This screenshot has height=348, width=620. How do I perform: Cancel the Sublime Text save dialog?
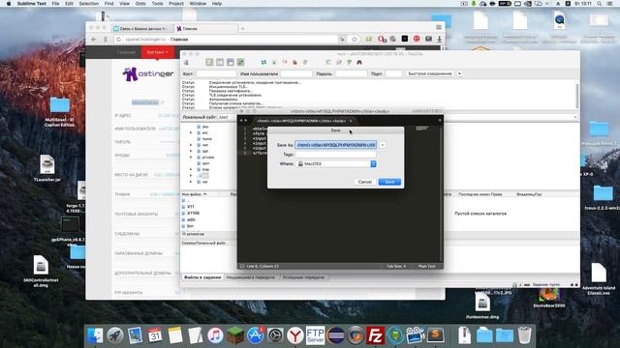click(x=364, y=182)
